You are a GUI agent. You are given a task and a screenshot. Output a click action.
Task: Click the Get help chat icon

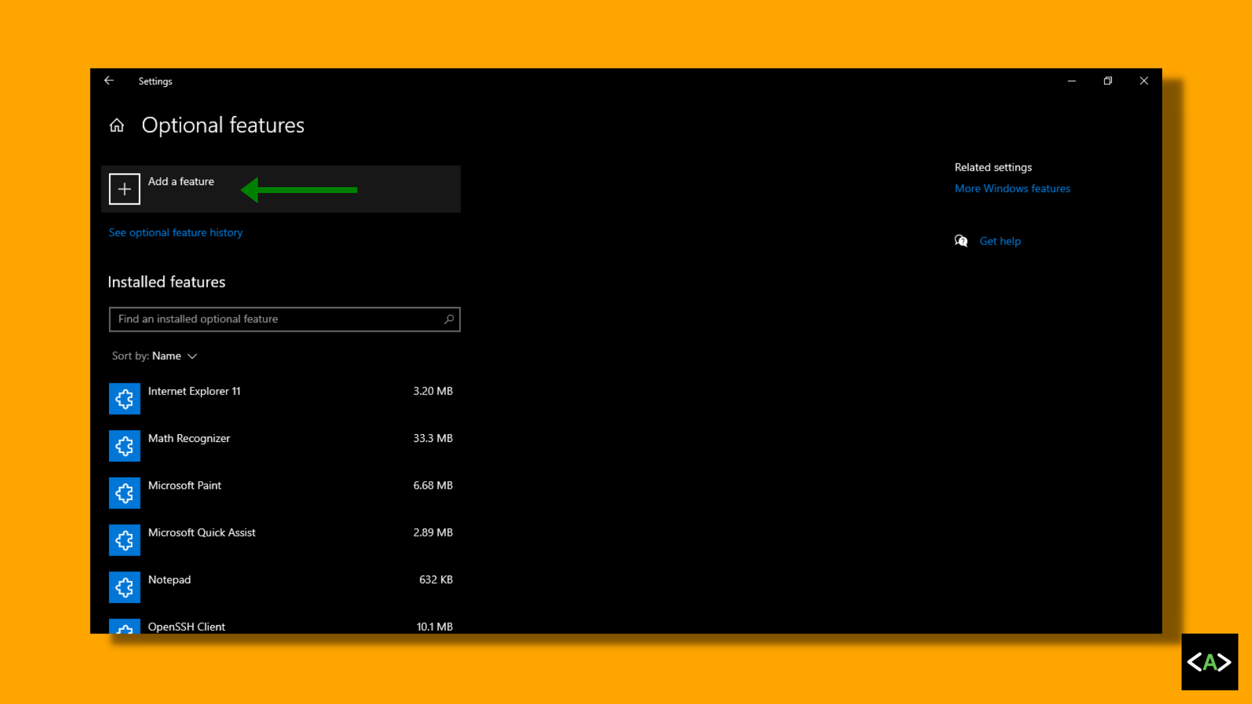pos(961,241)
